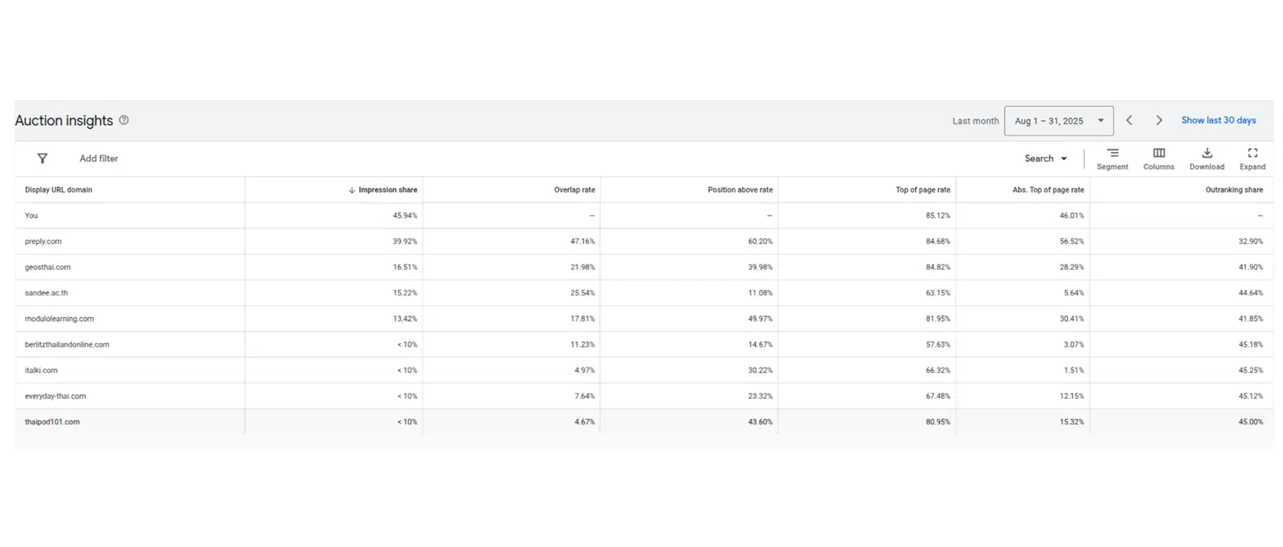Go to the previous date range

point(1129,120)
